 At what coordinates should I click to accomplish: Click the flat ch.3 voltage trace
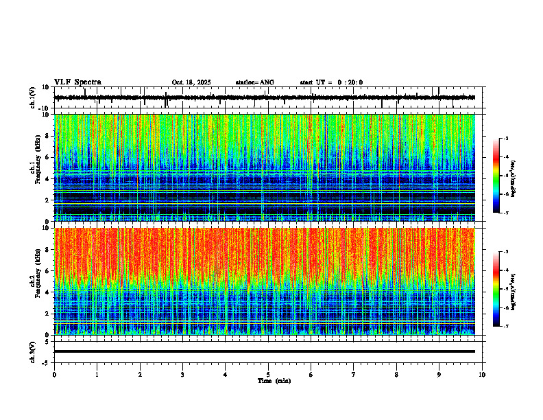coord(265,351)
